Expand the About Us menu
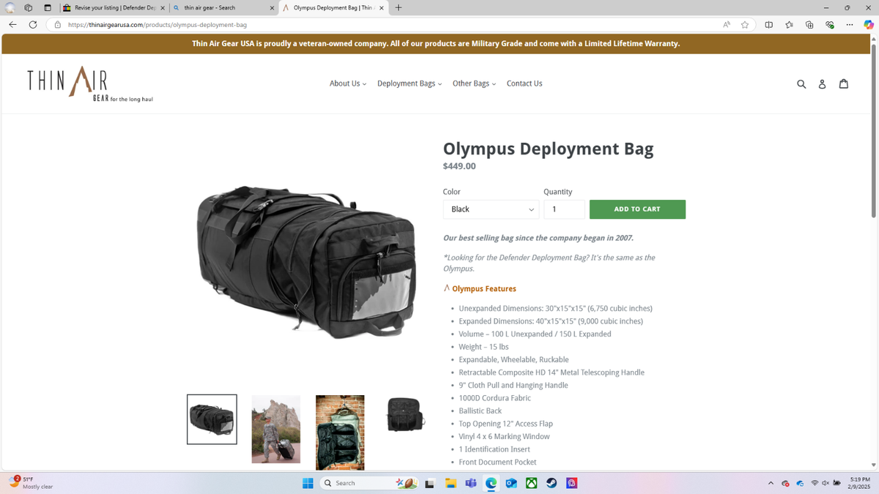Image resolution: width=879 pixels, height=494 pixels. [x=348, y=83]
